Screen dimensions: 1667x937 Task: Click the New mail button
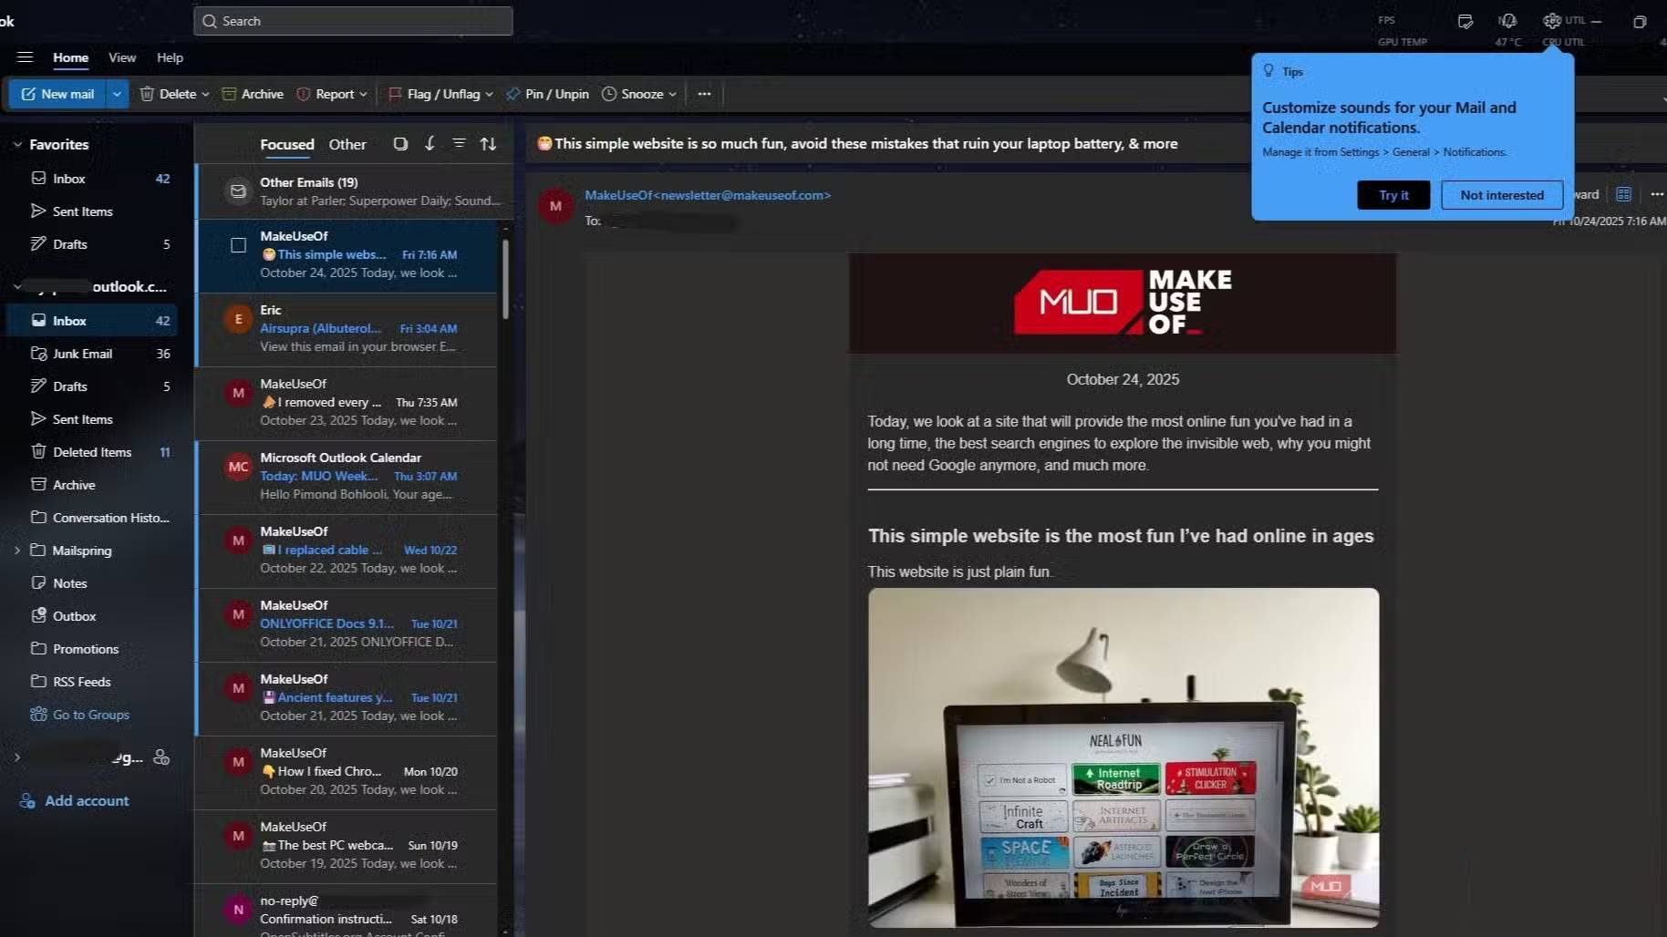pos(57,94)
